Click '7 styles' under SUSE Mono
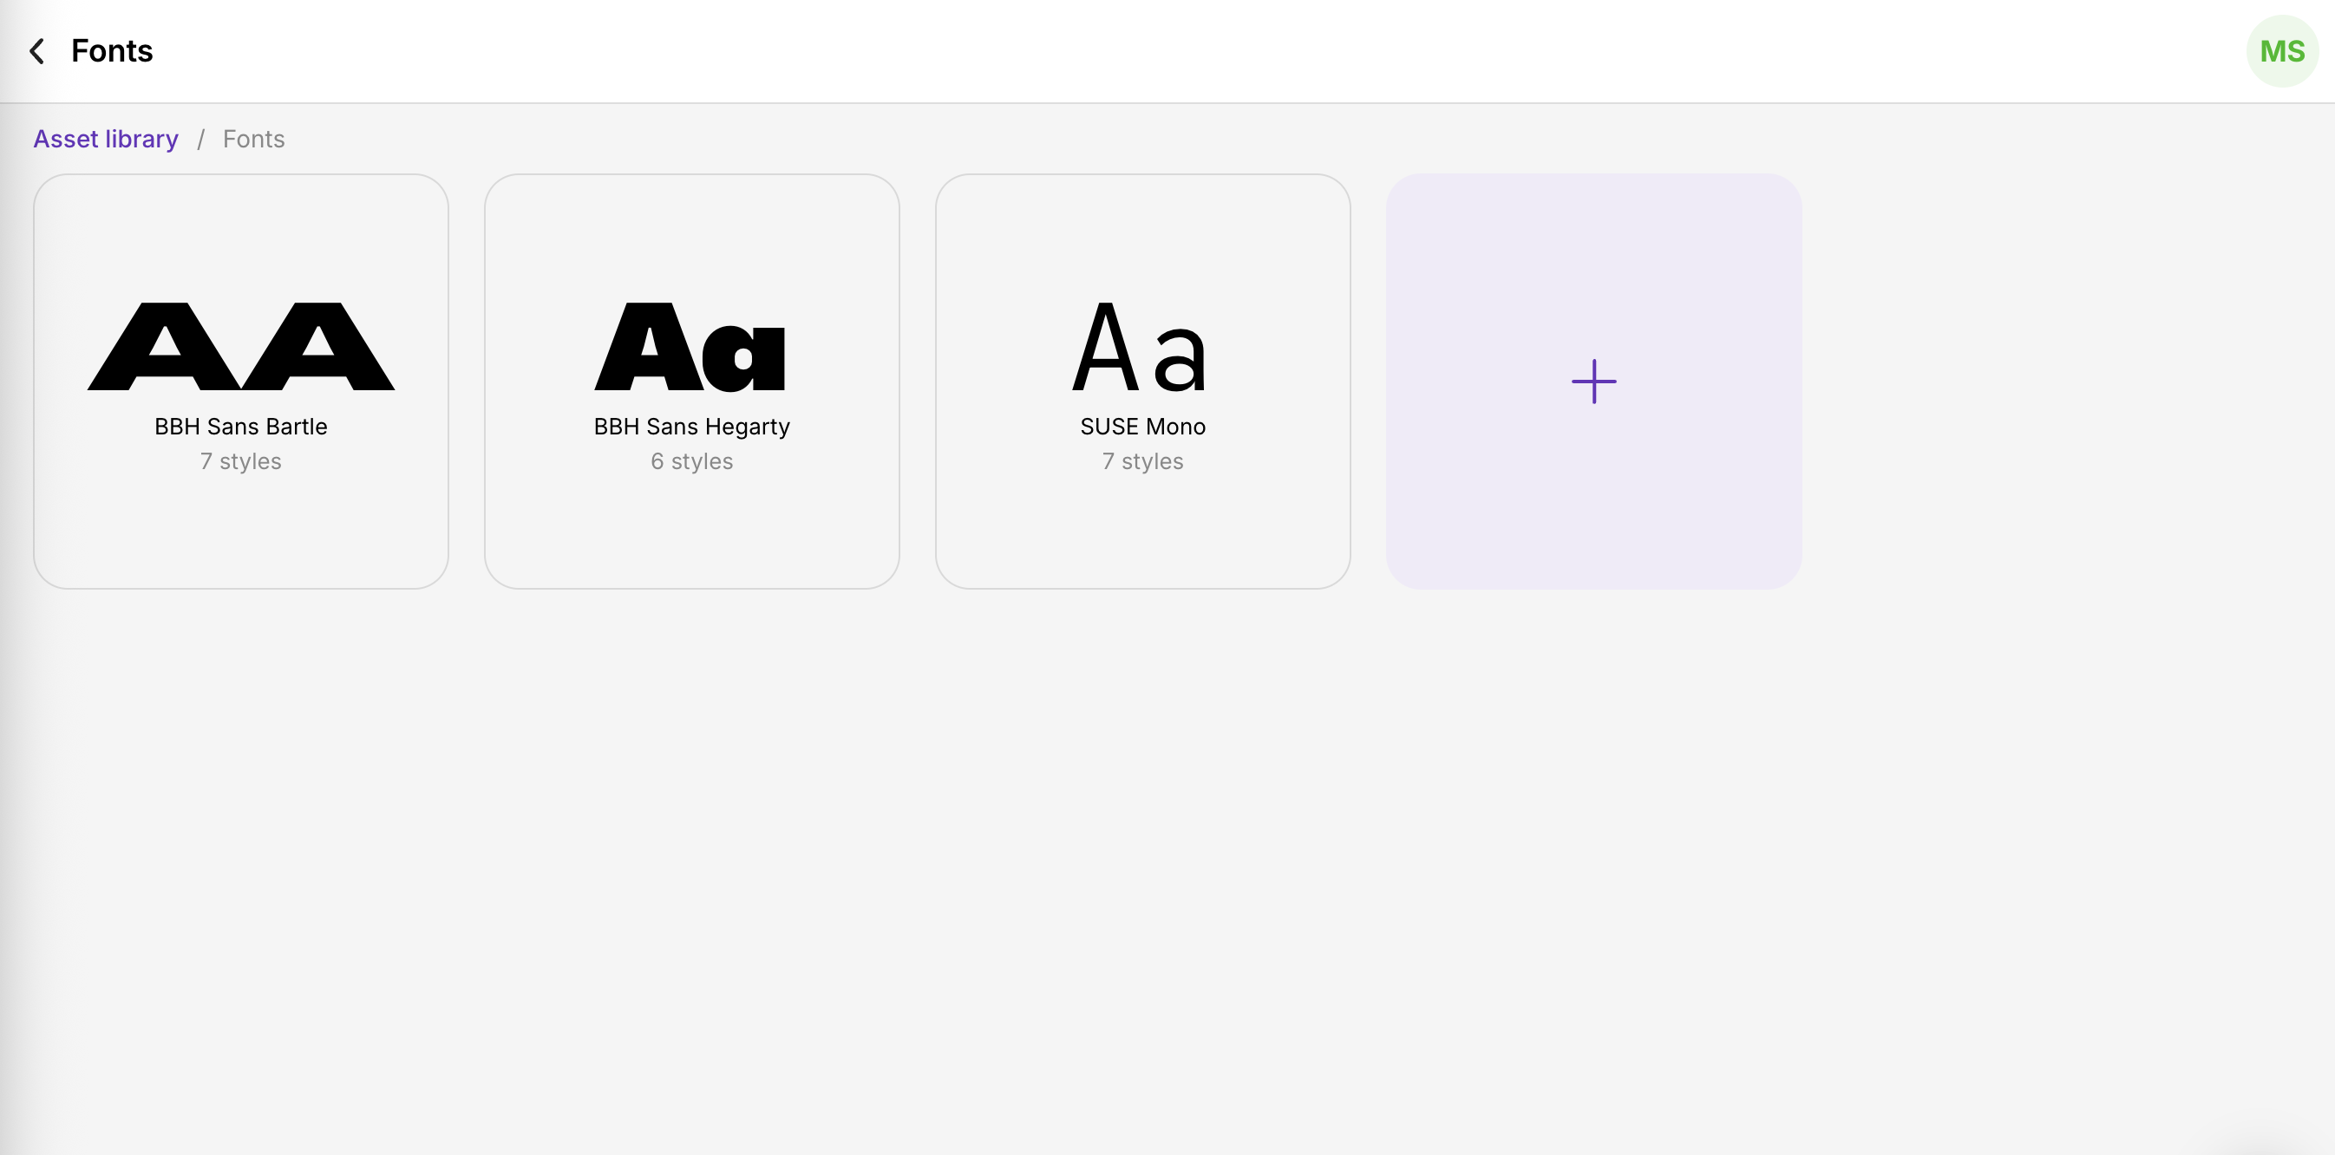2335x1155 pixels. (x=1142, y=462)
